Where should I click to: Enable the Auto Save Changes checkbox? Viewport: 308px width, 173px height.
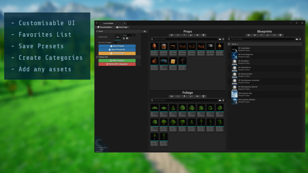tap(116, 42)
